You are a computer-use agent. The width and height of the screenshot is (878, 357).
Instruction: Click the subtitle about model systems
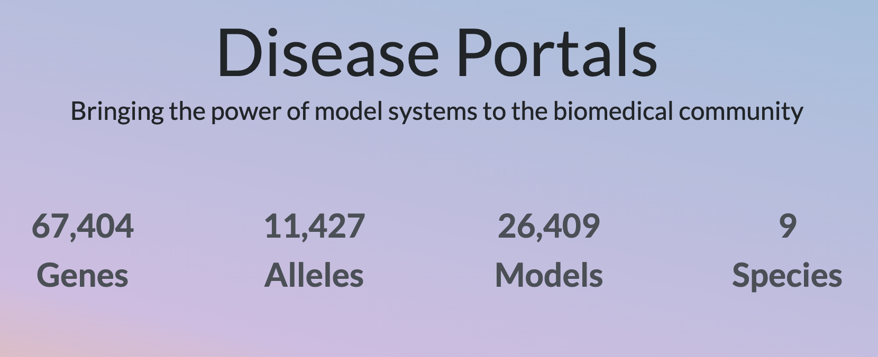tap(437, 112)
